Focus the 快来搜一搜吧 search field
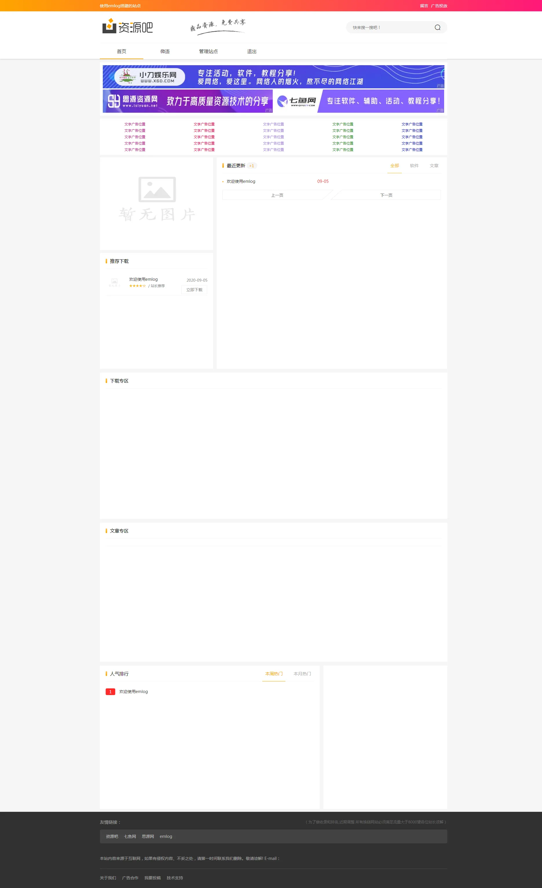The width and height of the screenshot is (542, 888). (x=389, y=28)
